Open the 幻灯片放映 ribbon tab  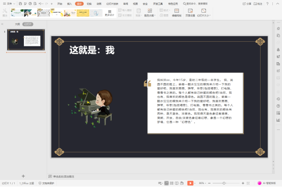[112, 4]
